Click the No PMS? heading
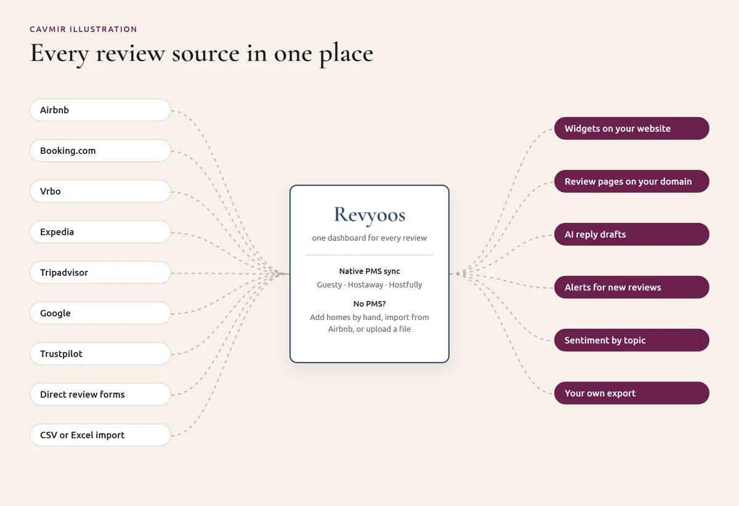Viewport: 739px width, 506px height. [369, 304]
